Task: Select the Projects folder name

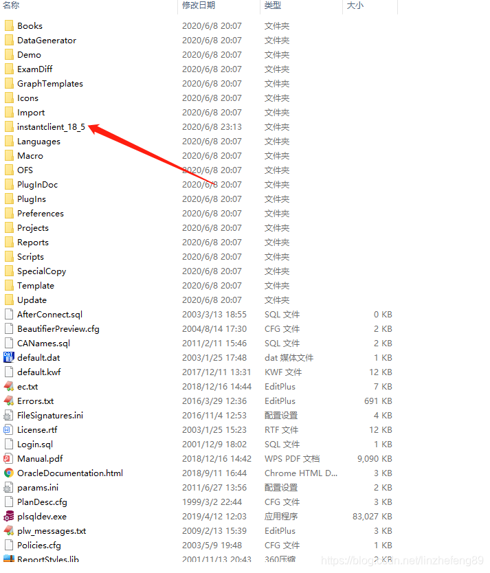Action: [x=33, y=228]
